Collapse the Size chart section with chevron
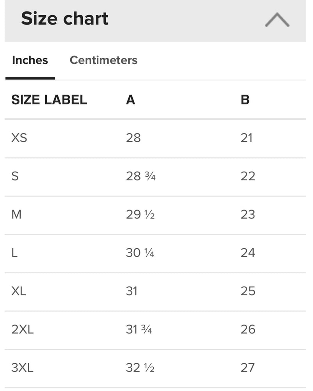Image resolution: width=313 pixels, height=391 pixels. (277, 20)
